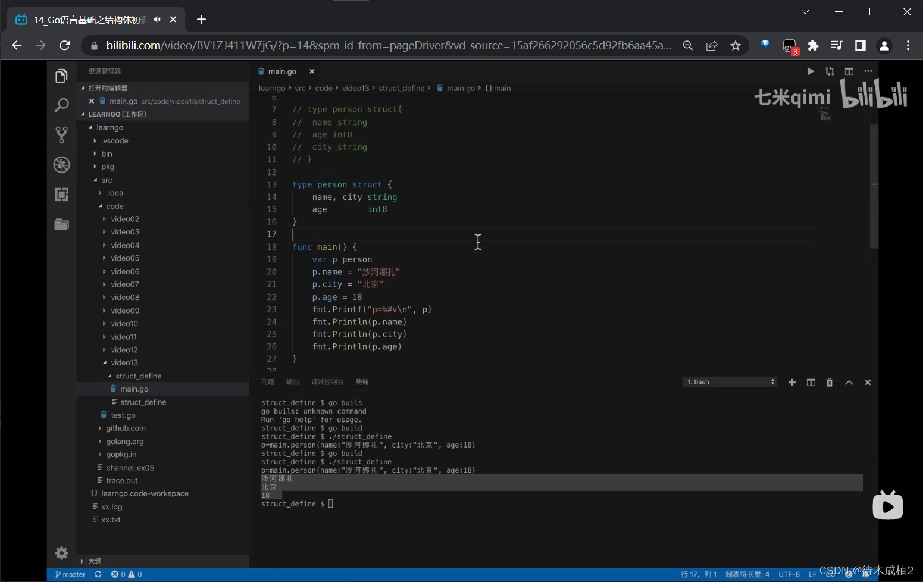Maximize the terminal panel with up chevron
The image size is (923, 582).
(849, 383)
